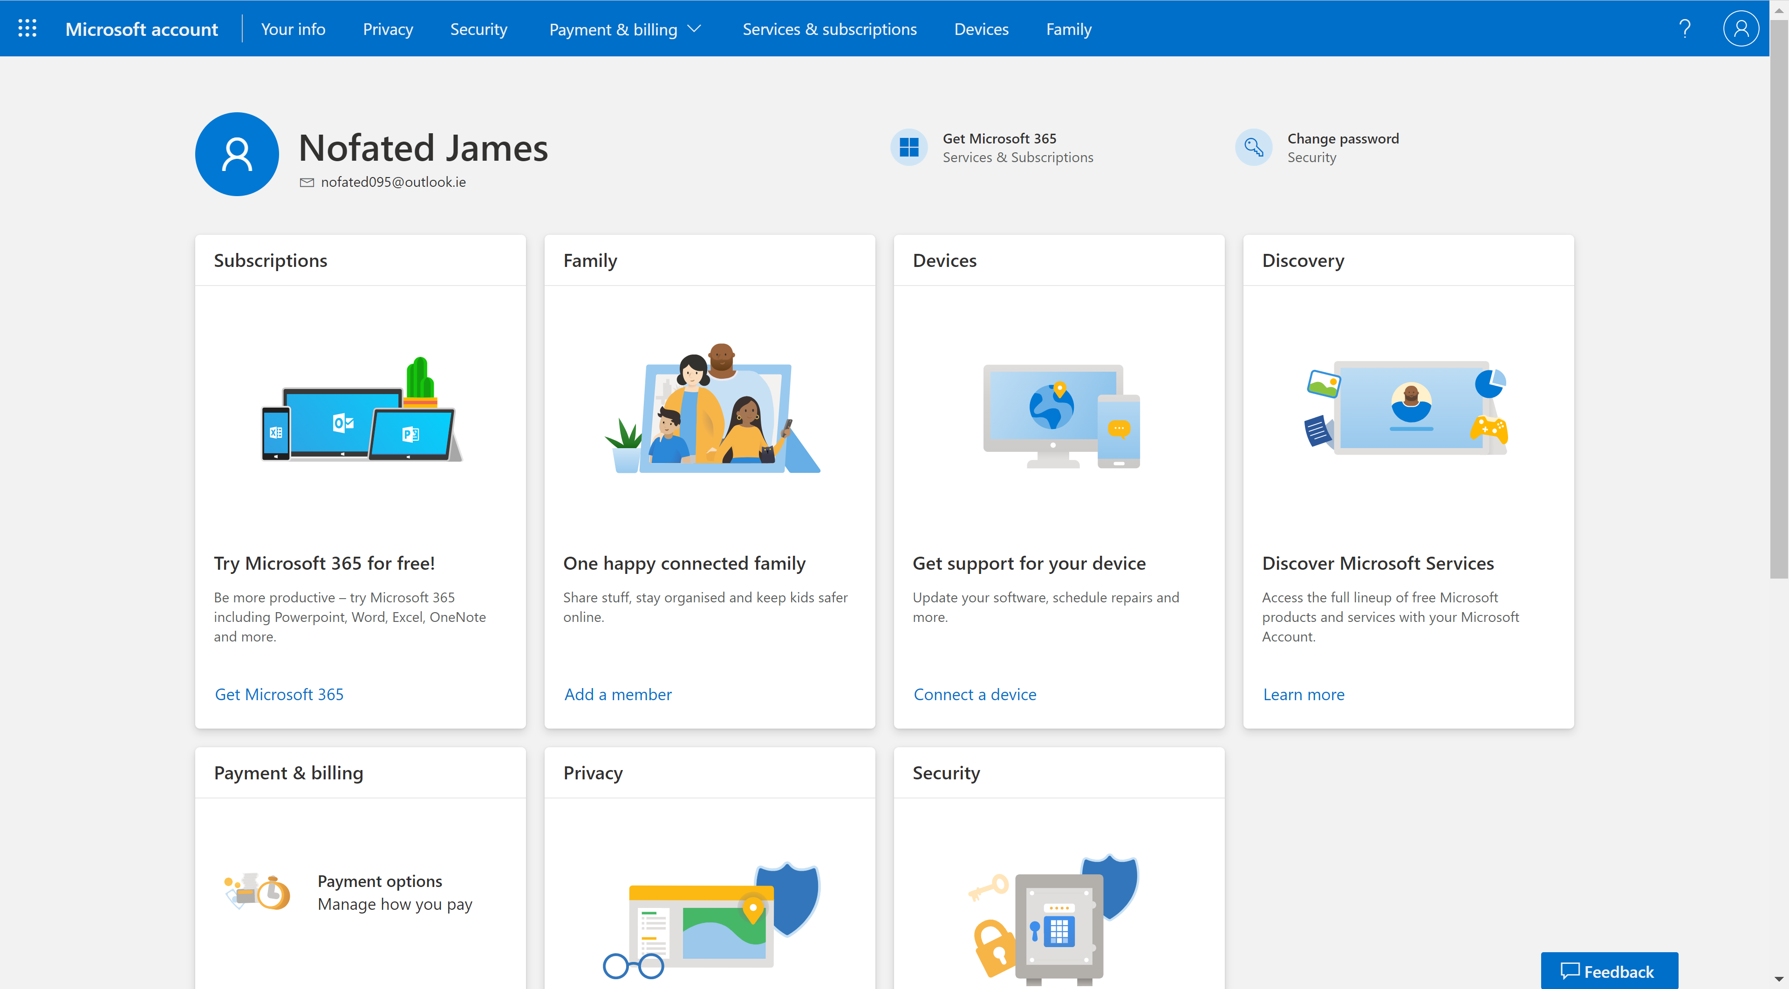Click the Microsoft account home title
Screen dimensions: 1789x989
pyautogui.click(x=142, y=29)
